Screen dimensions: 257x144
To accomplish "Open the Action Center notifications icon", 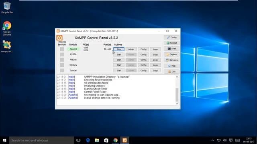I will coord(231,140).
